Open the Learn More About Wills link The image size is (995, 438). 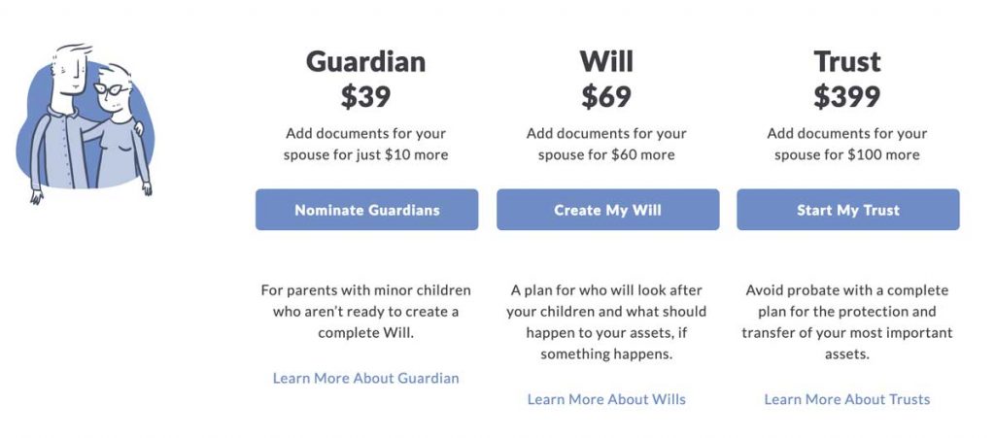tap(606, 399)
